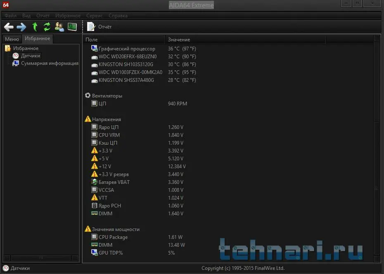The height and width of the screenshot is (274, 384).
Task: Click the value 3.392 V
Action: tap(175, 151)
